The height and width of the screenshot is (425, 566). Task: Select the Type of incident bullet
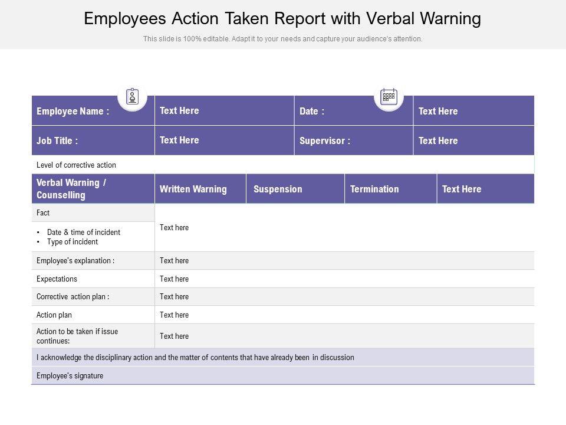click(x=72, y=242)
